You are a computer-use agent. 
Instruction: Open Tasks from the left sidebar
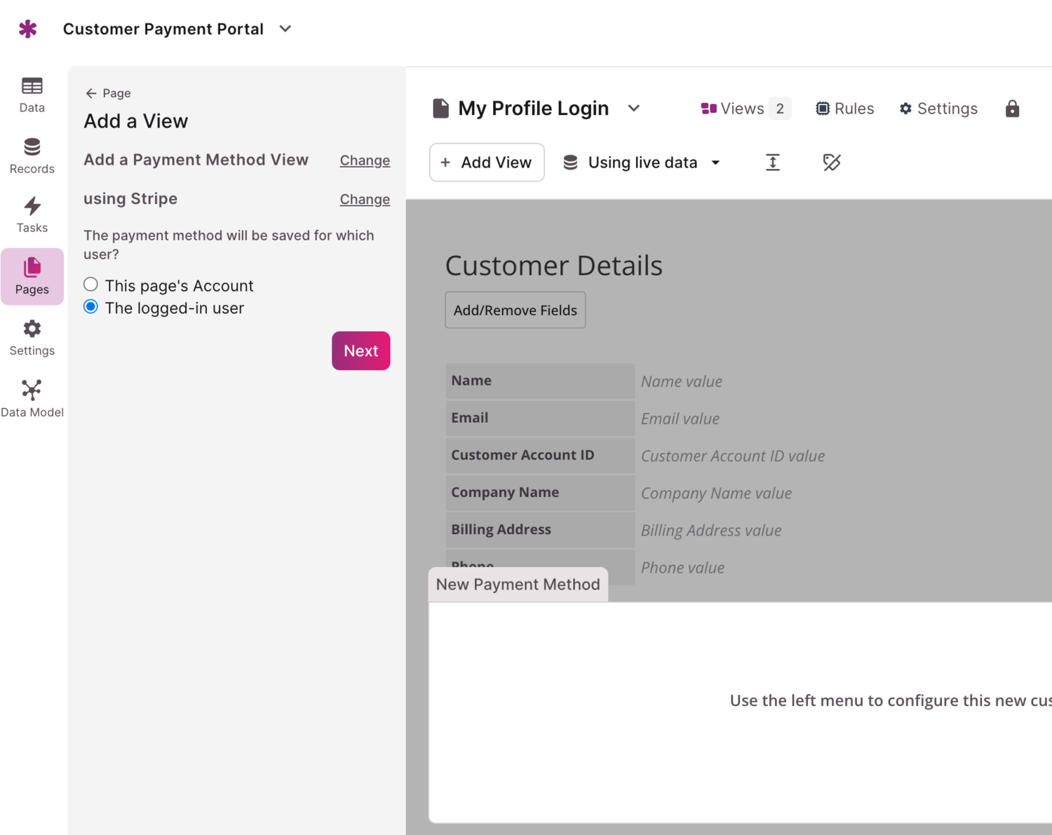pos(32,215)
